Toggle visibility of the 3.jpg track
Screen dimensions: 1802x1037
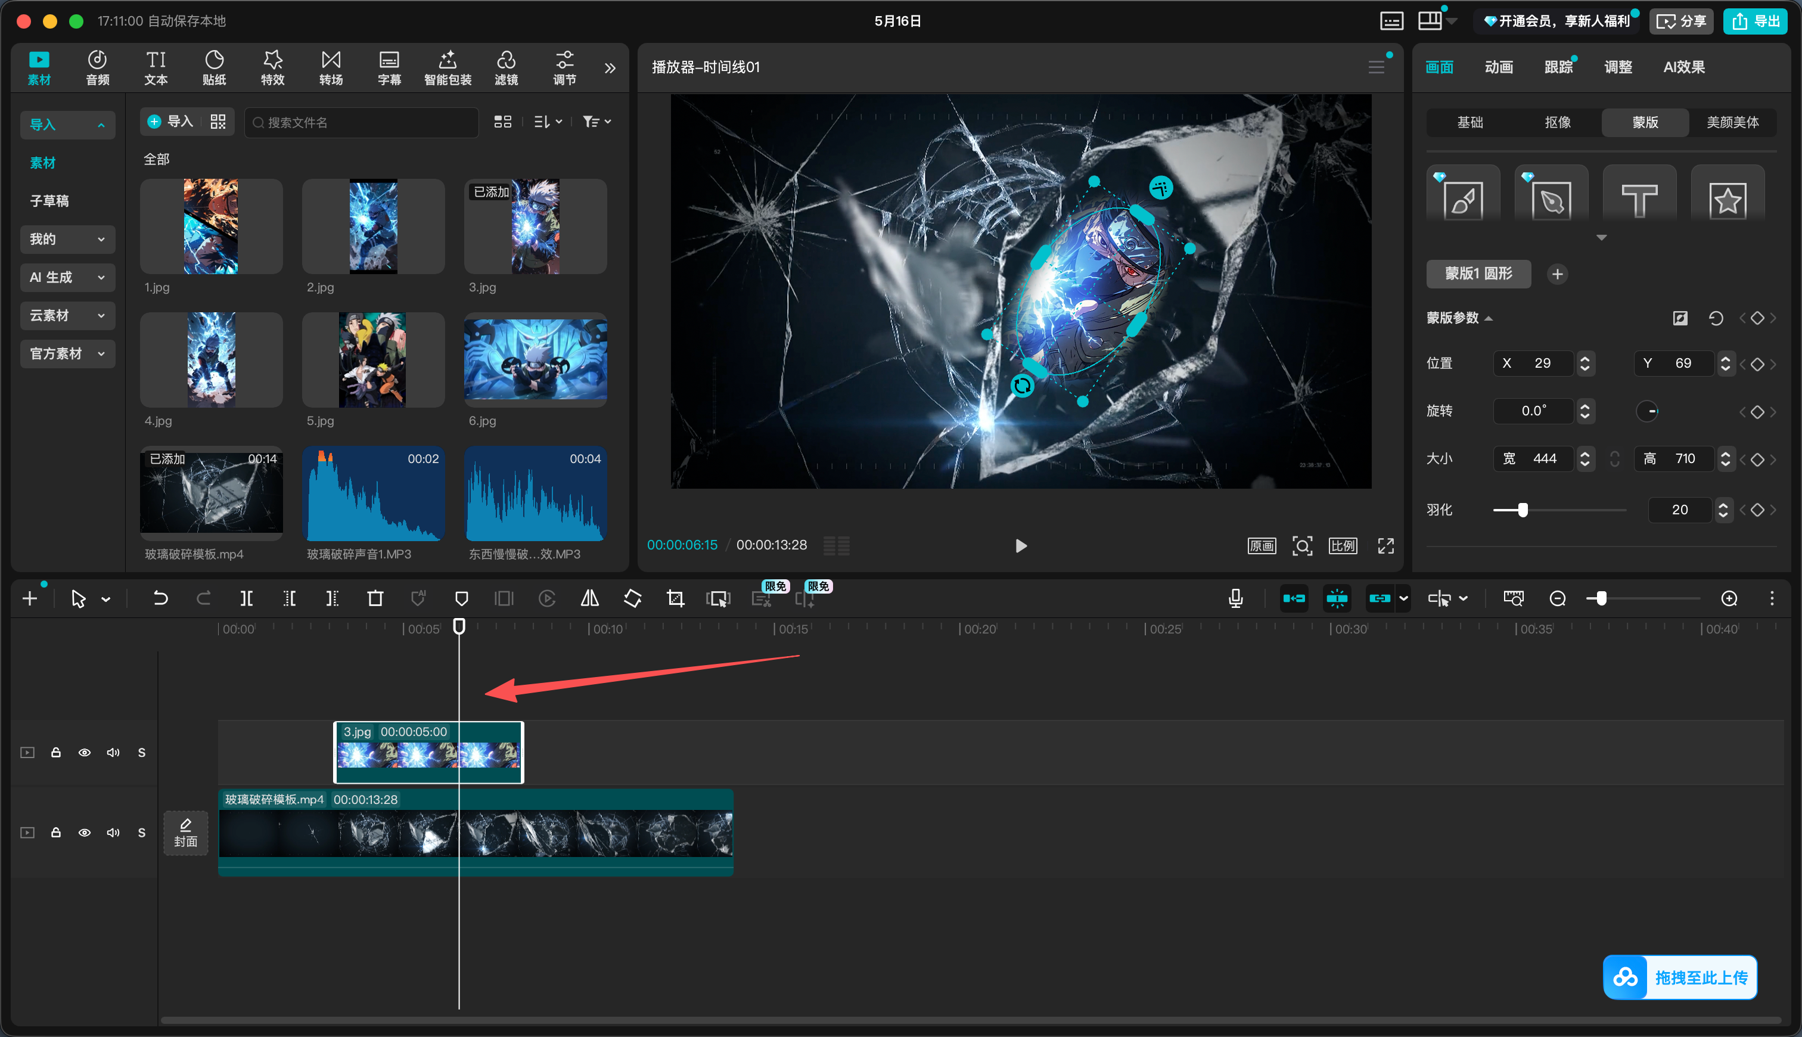click(x=84, y=752)
